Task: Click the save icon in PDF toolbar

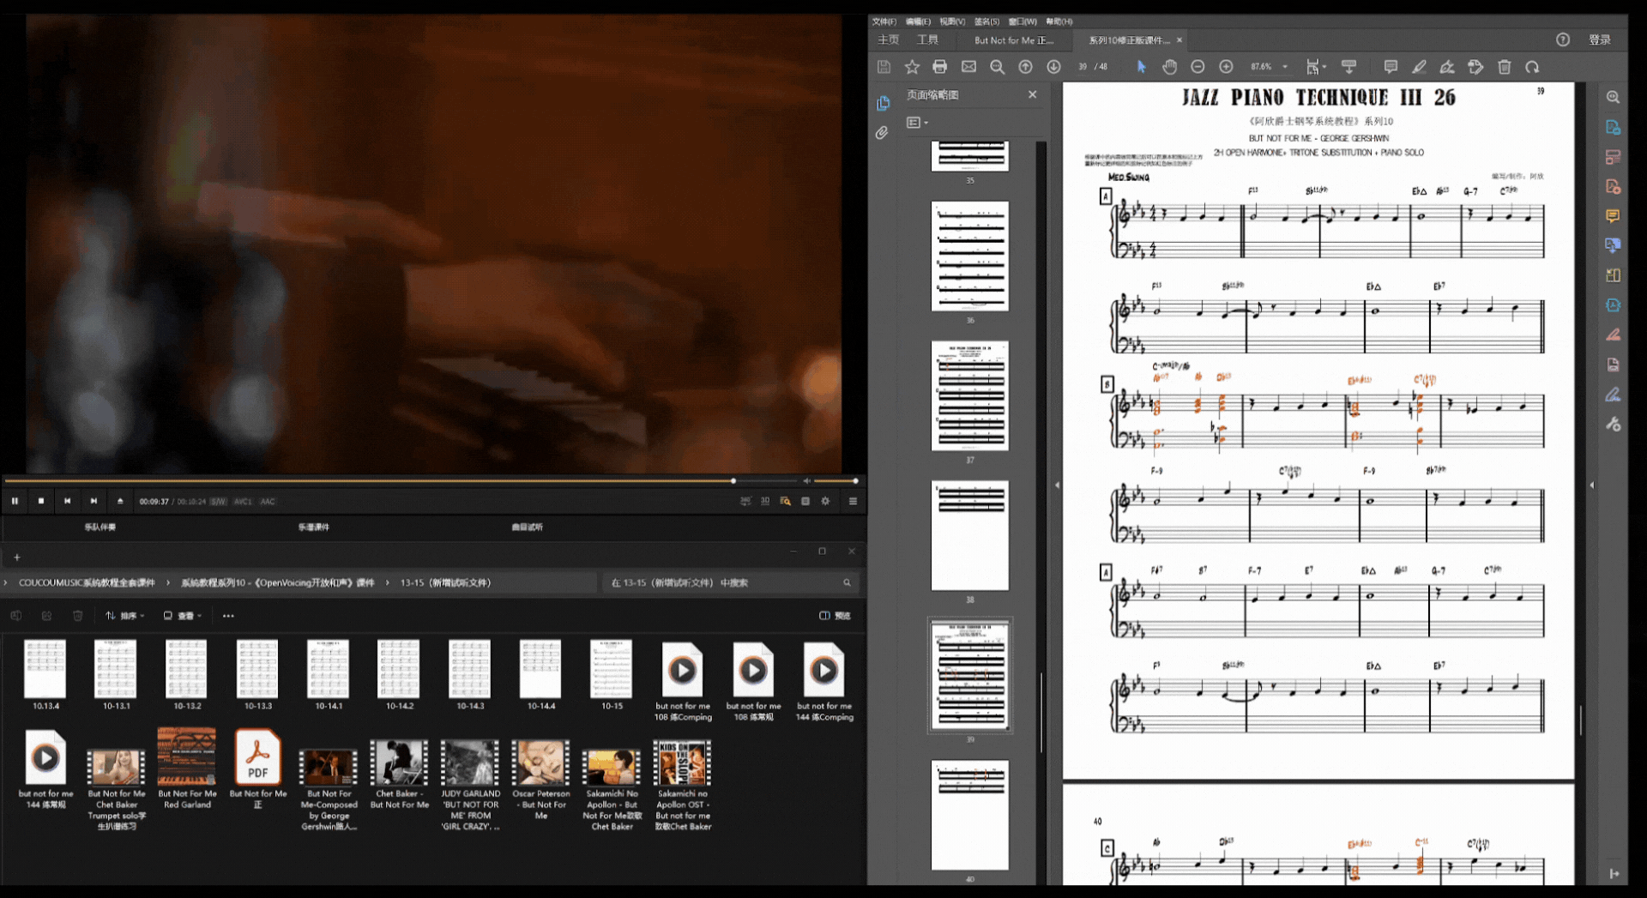Action: (884, 67)
